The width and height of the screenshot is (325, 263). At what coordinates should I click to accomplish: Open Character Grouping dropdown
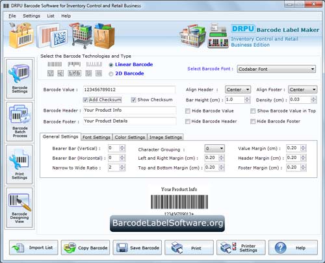click(x=214, y=148)
